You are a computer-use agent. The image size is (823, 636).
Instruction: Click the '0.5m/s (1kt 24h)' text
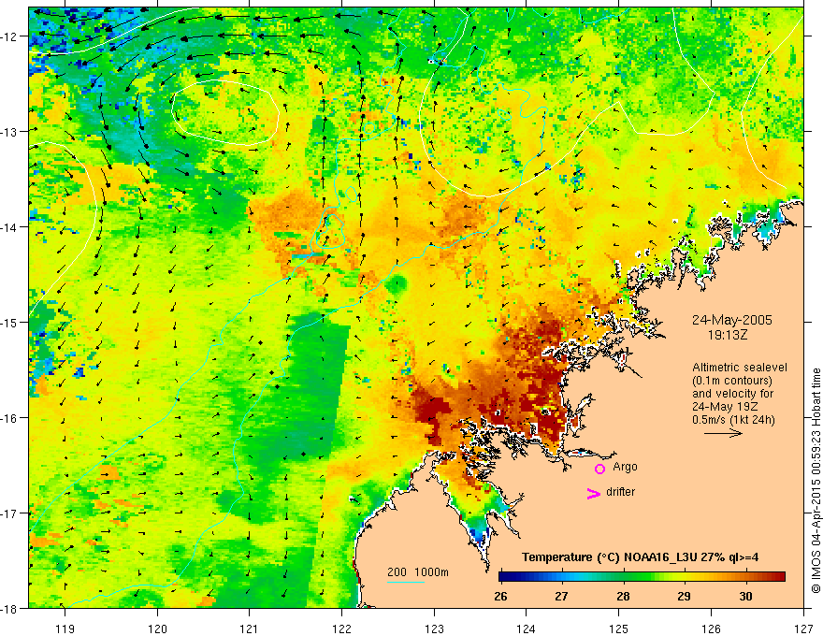click(733, 420)
